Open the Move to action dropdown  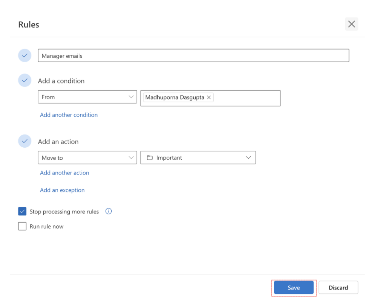pyautogui.click(x=87, y=157)
